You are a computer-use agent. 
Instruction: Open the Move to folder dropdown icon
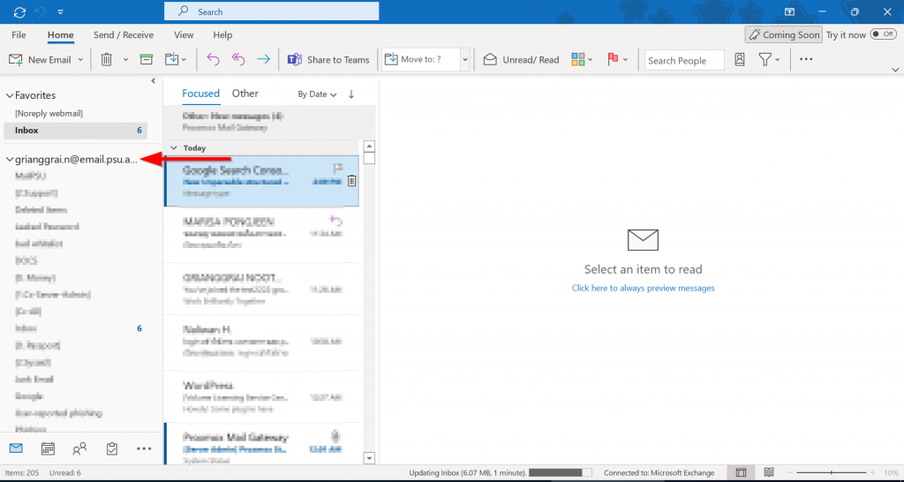click(x=176, y=59)
